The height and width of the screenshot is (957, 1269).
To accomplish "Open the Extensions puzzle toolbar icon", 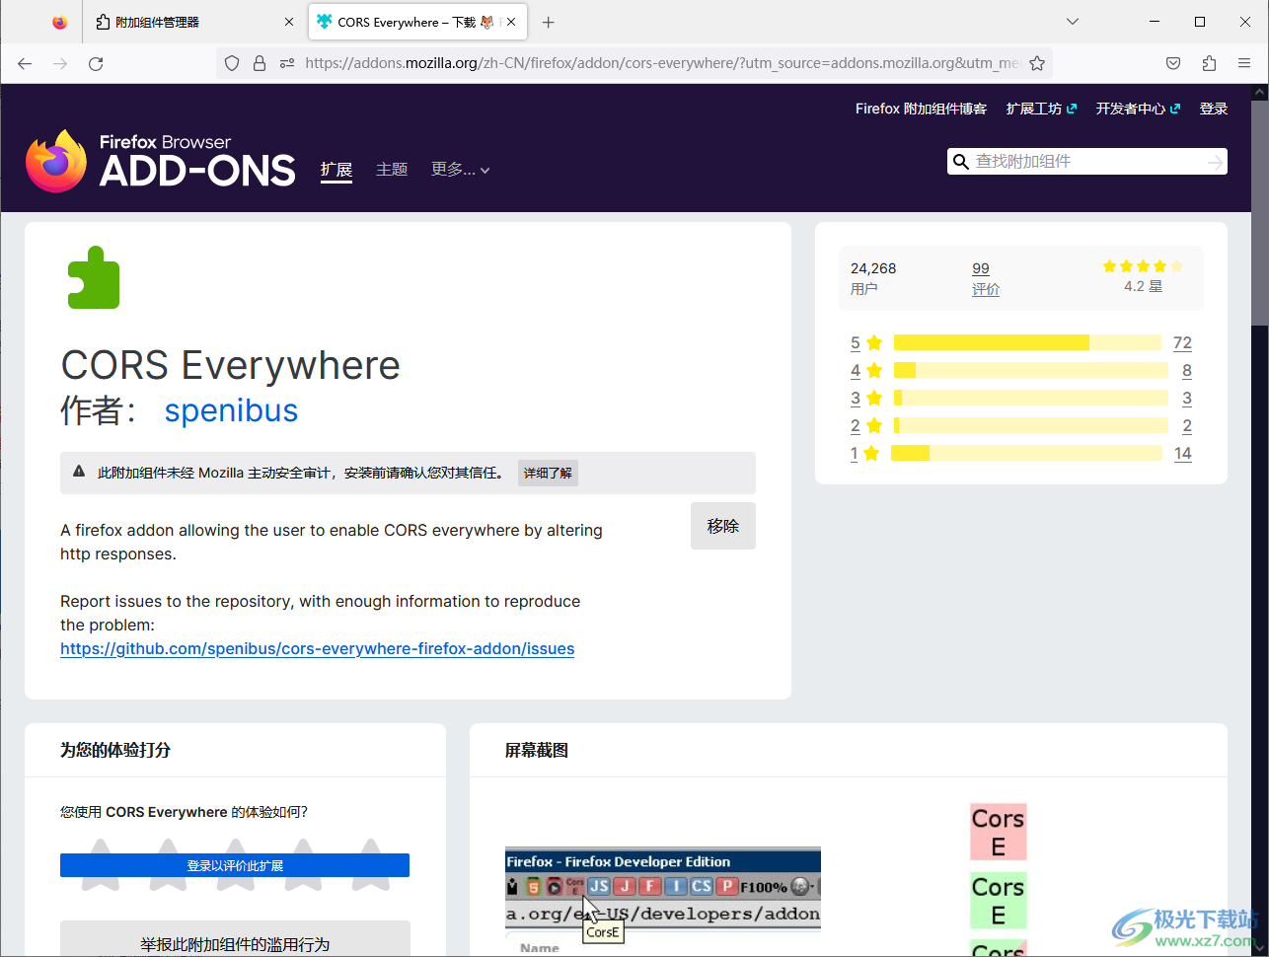I will pyautogui.click(x=1209, y=63).
